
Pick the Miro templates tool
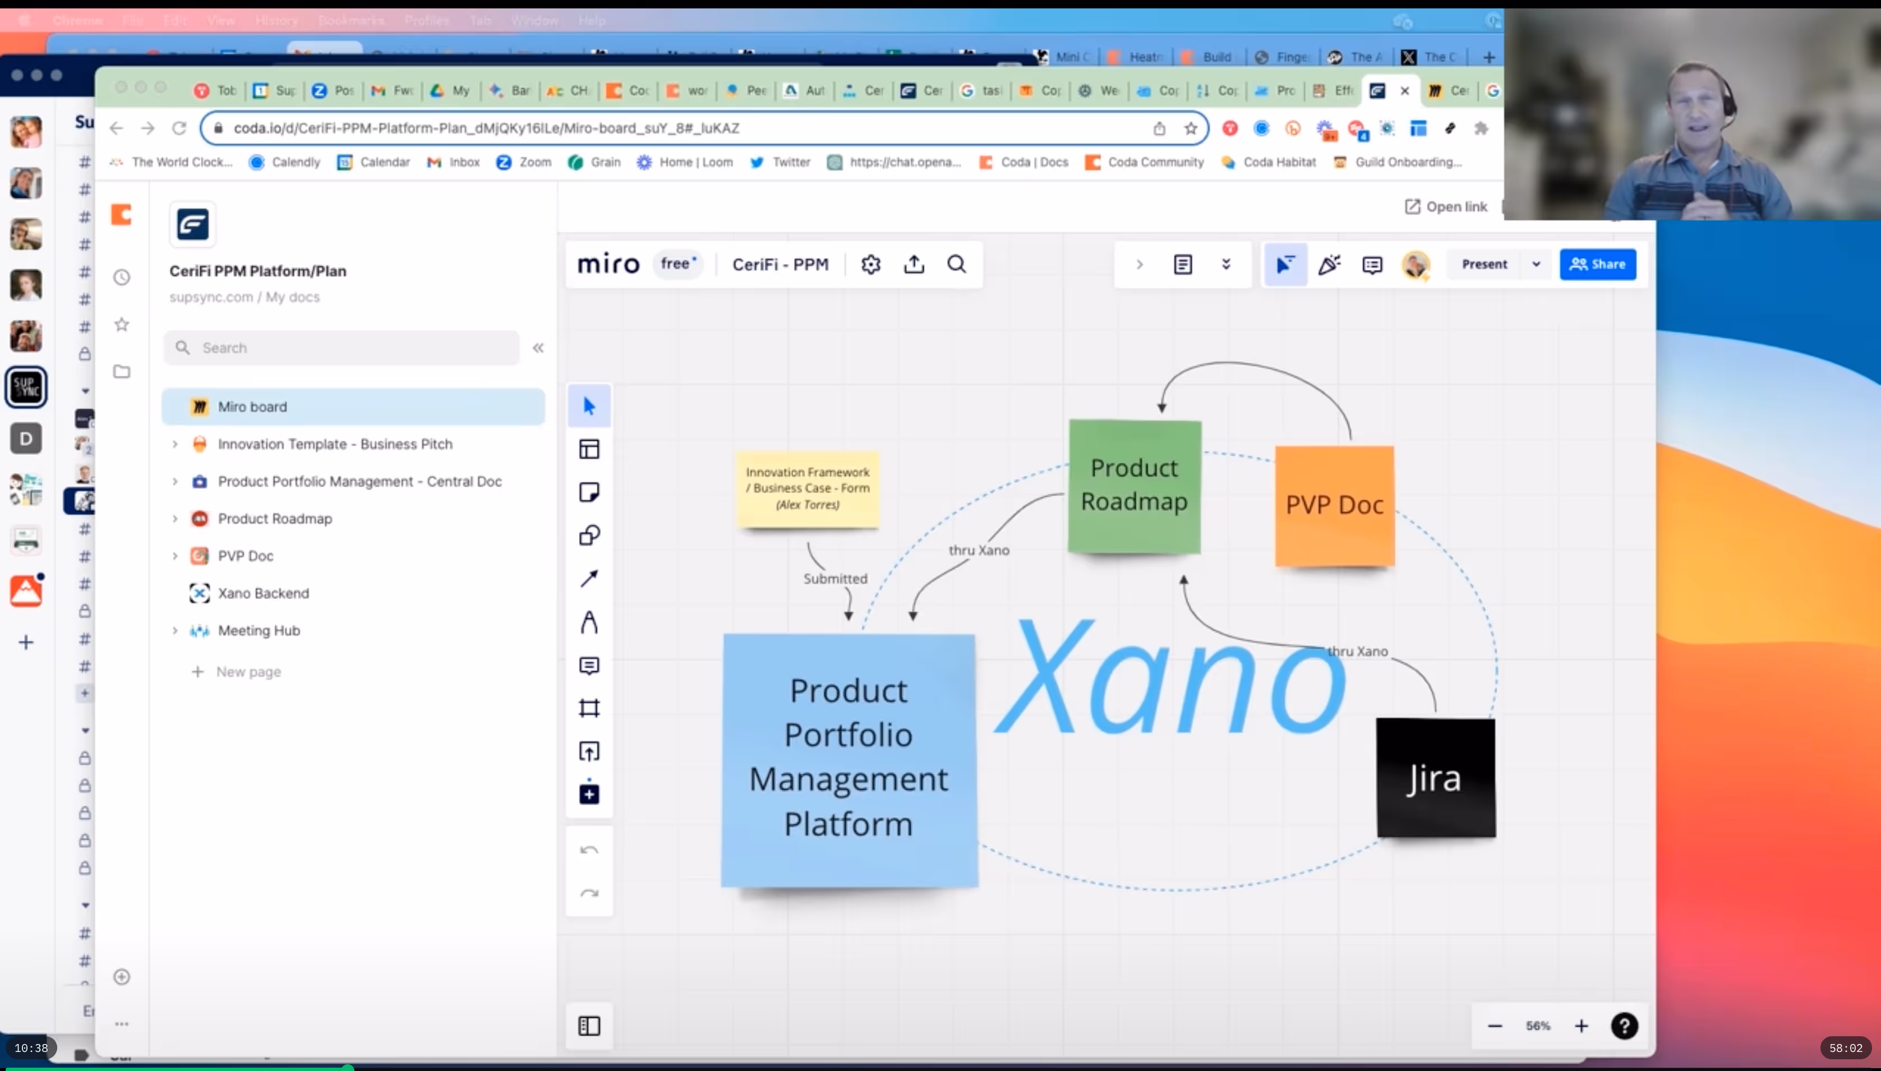tap(589, 449)
